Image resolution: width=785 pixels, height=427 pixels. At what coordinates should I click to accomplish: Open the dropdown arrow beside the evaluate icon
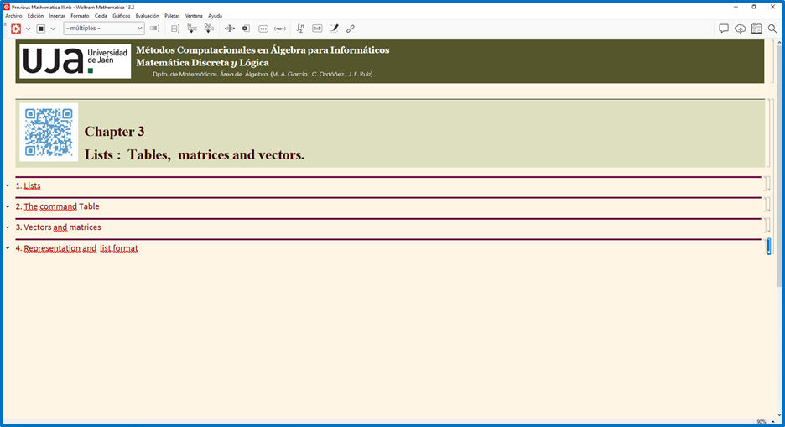[x=28, y=29]
